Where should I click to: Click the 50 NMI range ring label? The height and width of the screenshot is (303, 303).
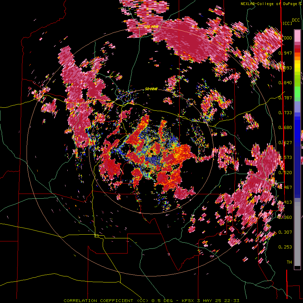pos(151,89)
